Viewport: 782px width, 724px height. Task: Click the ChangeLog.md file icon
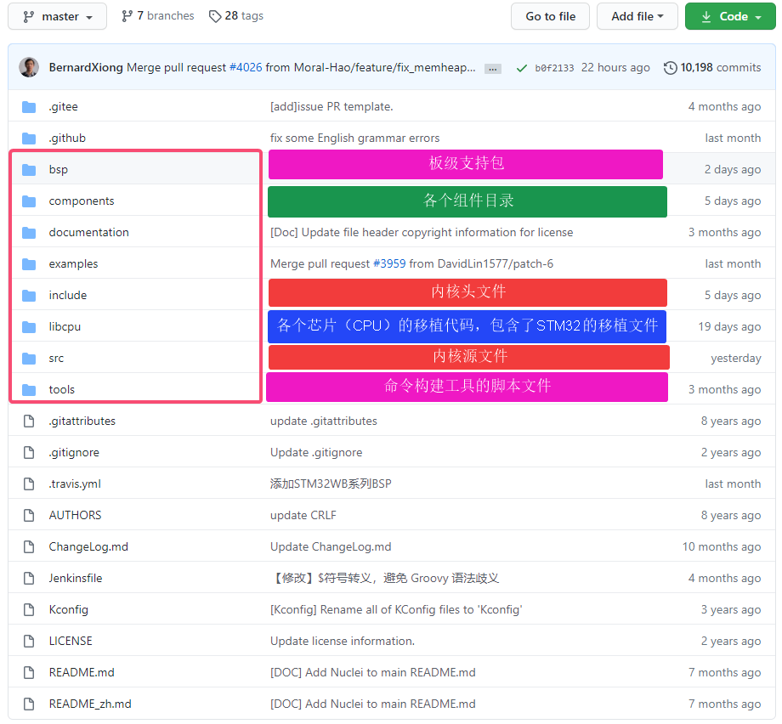29,546
